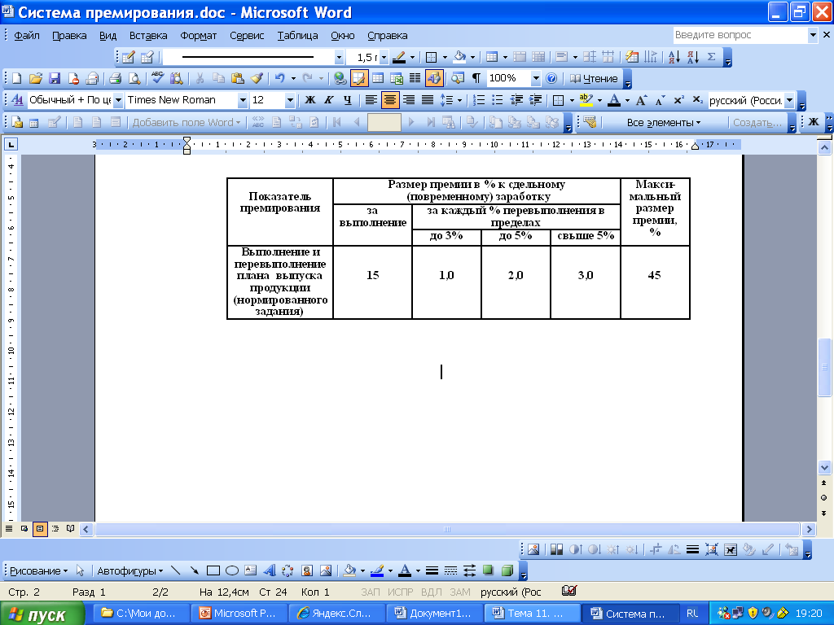The width and height of the screenshot is (834, 625).
Task: Toggle Justify paragraph alignment
Action: (427, 100)
